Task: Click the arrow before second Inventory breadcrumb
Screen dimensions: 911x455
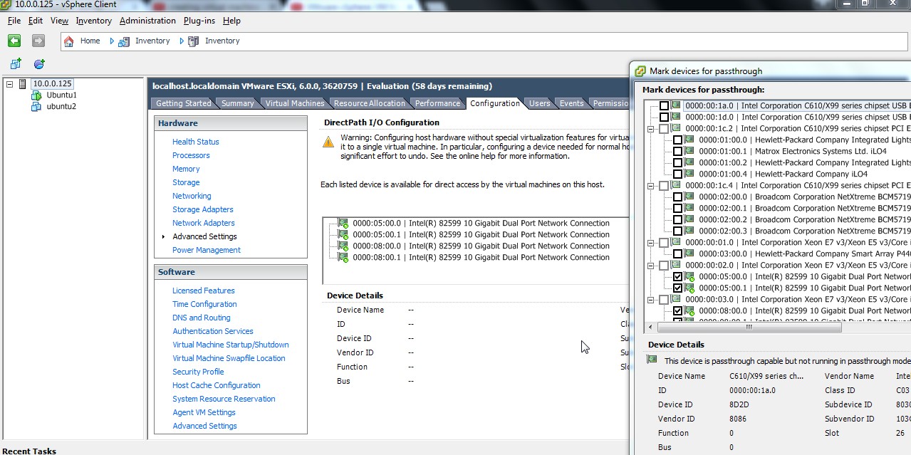Action: click(182, 41)
